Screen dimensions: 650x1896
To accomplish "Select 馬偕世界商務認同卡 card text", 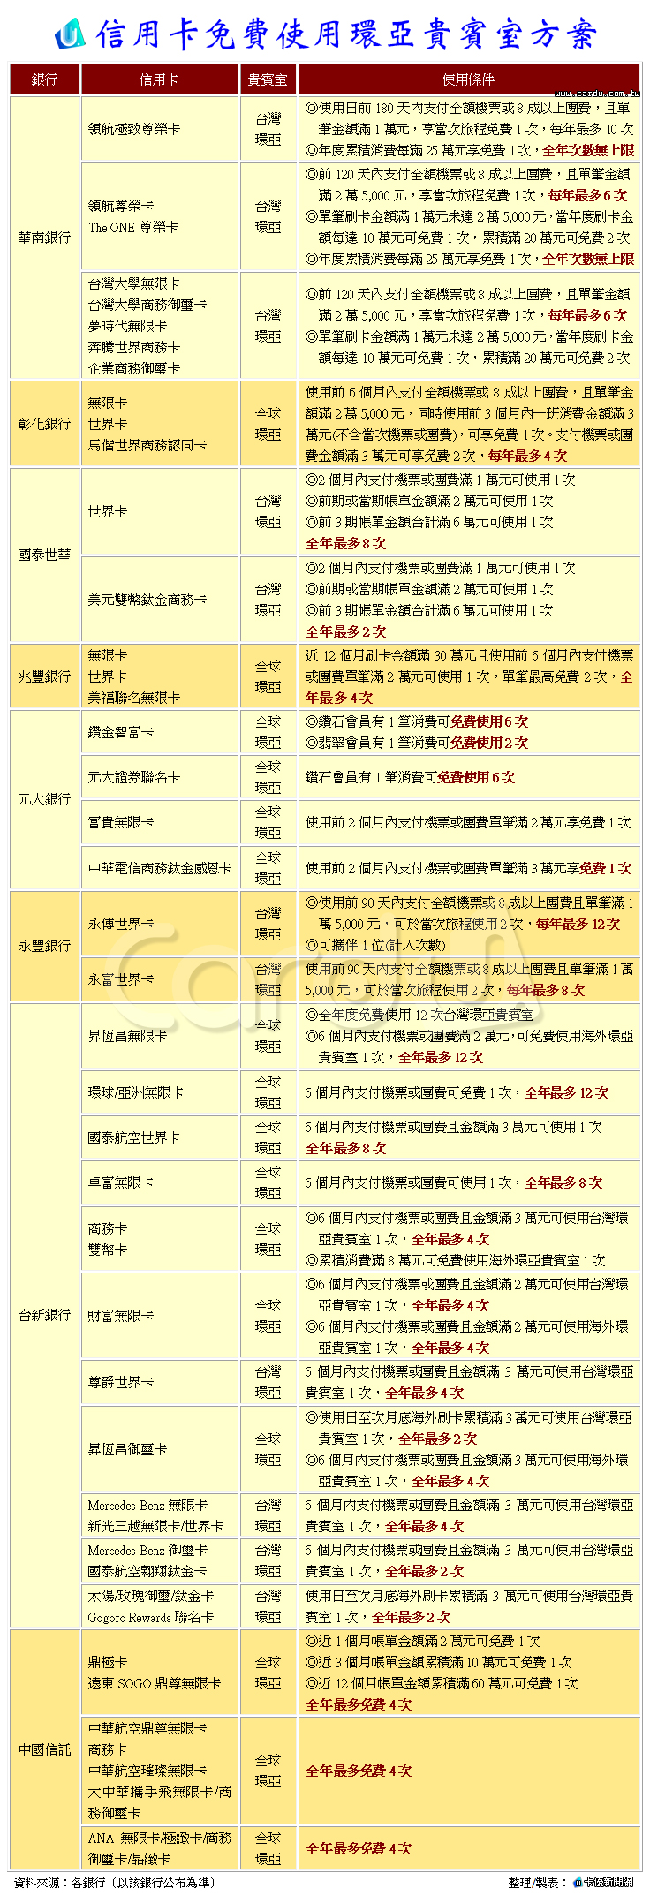I will coord(147,445).
